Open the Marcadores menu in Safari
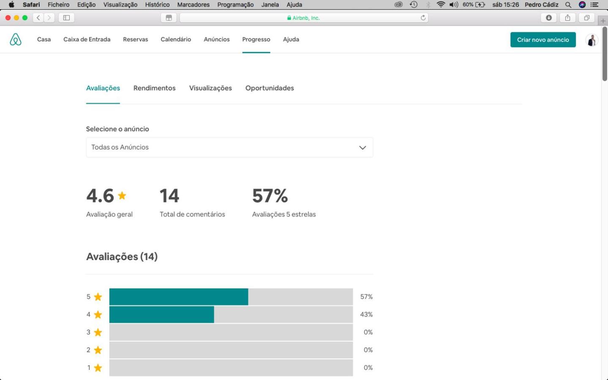Viewport: 608px width, 380px height. (x=194, y=5)
